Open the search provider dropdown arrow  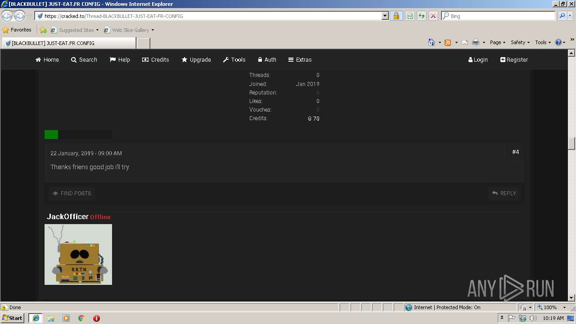571,16
